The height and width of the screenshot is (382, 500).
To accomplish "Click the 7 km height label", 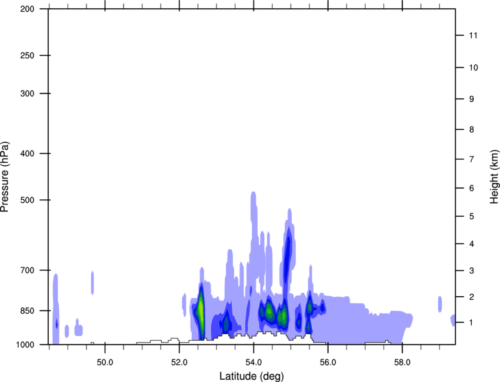I will pos(471,159).
